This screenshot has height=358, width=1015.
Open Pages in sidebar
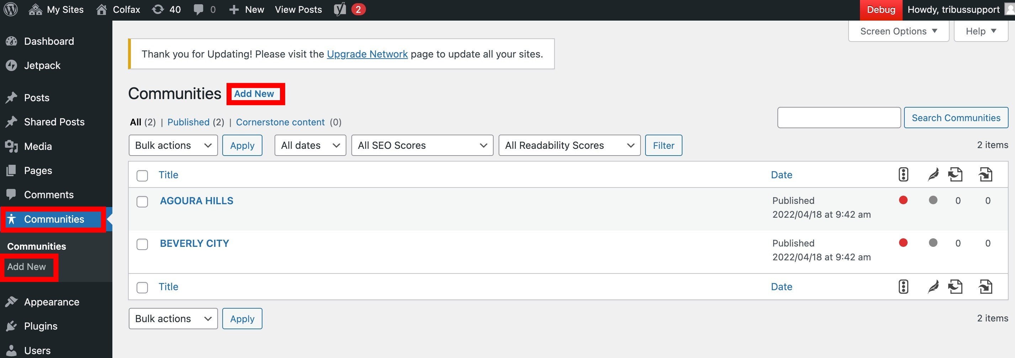click(38, 170)
